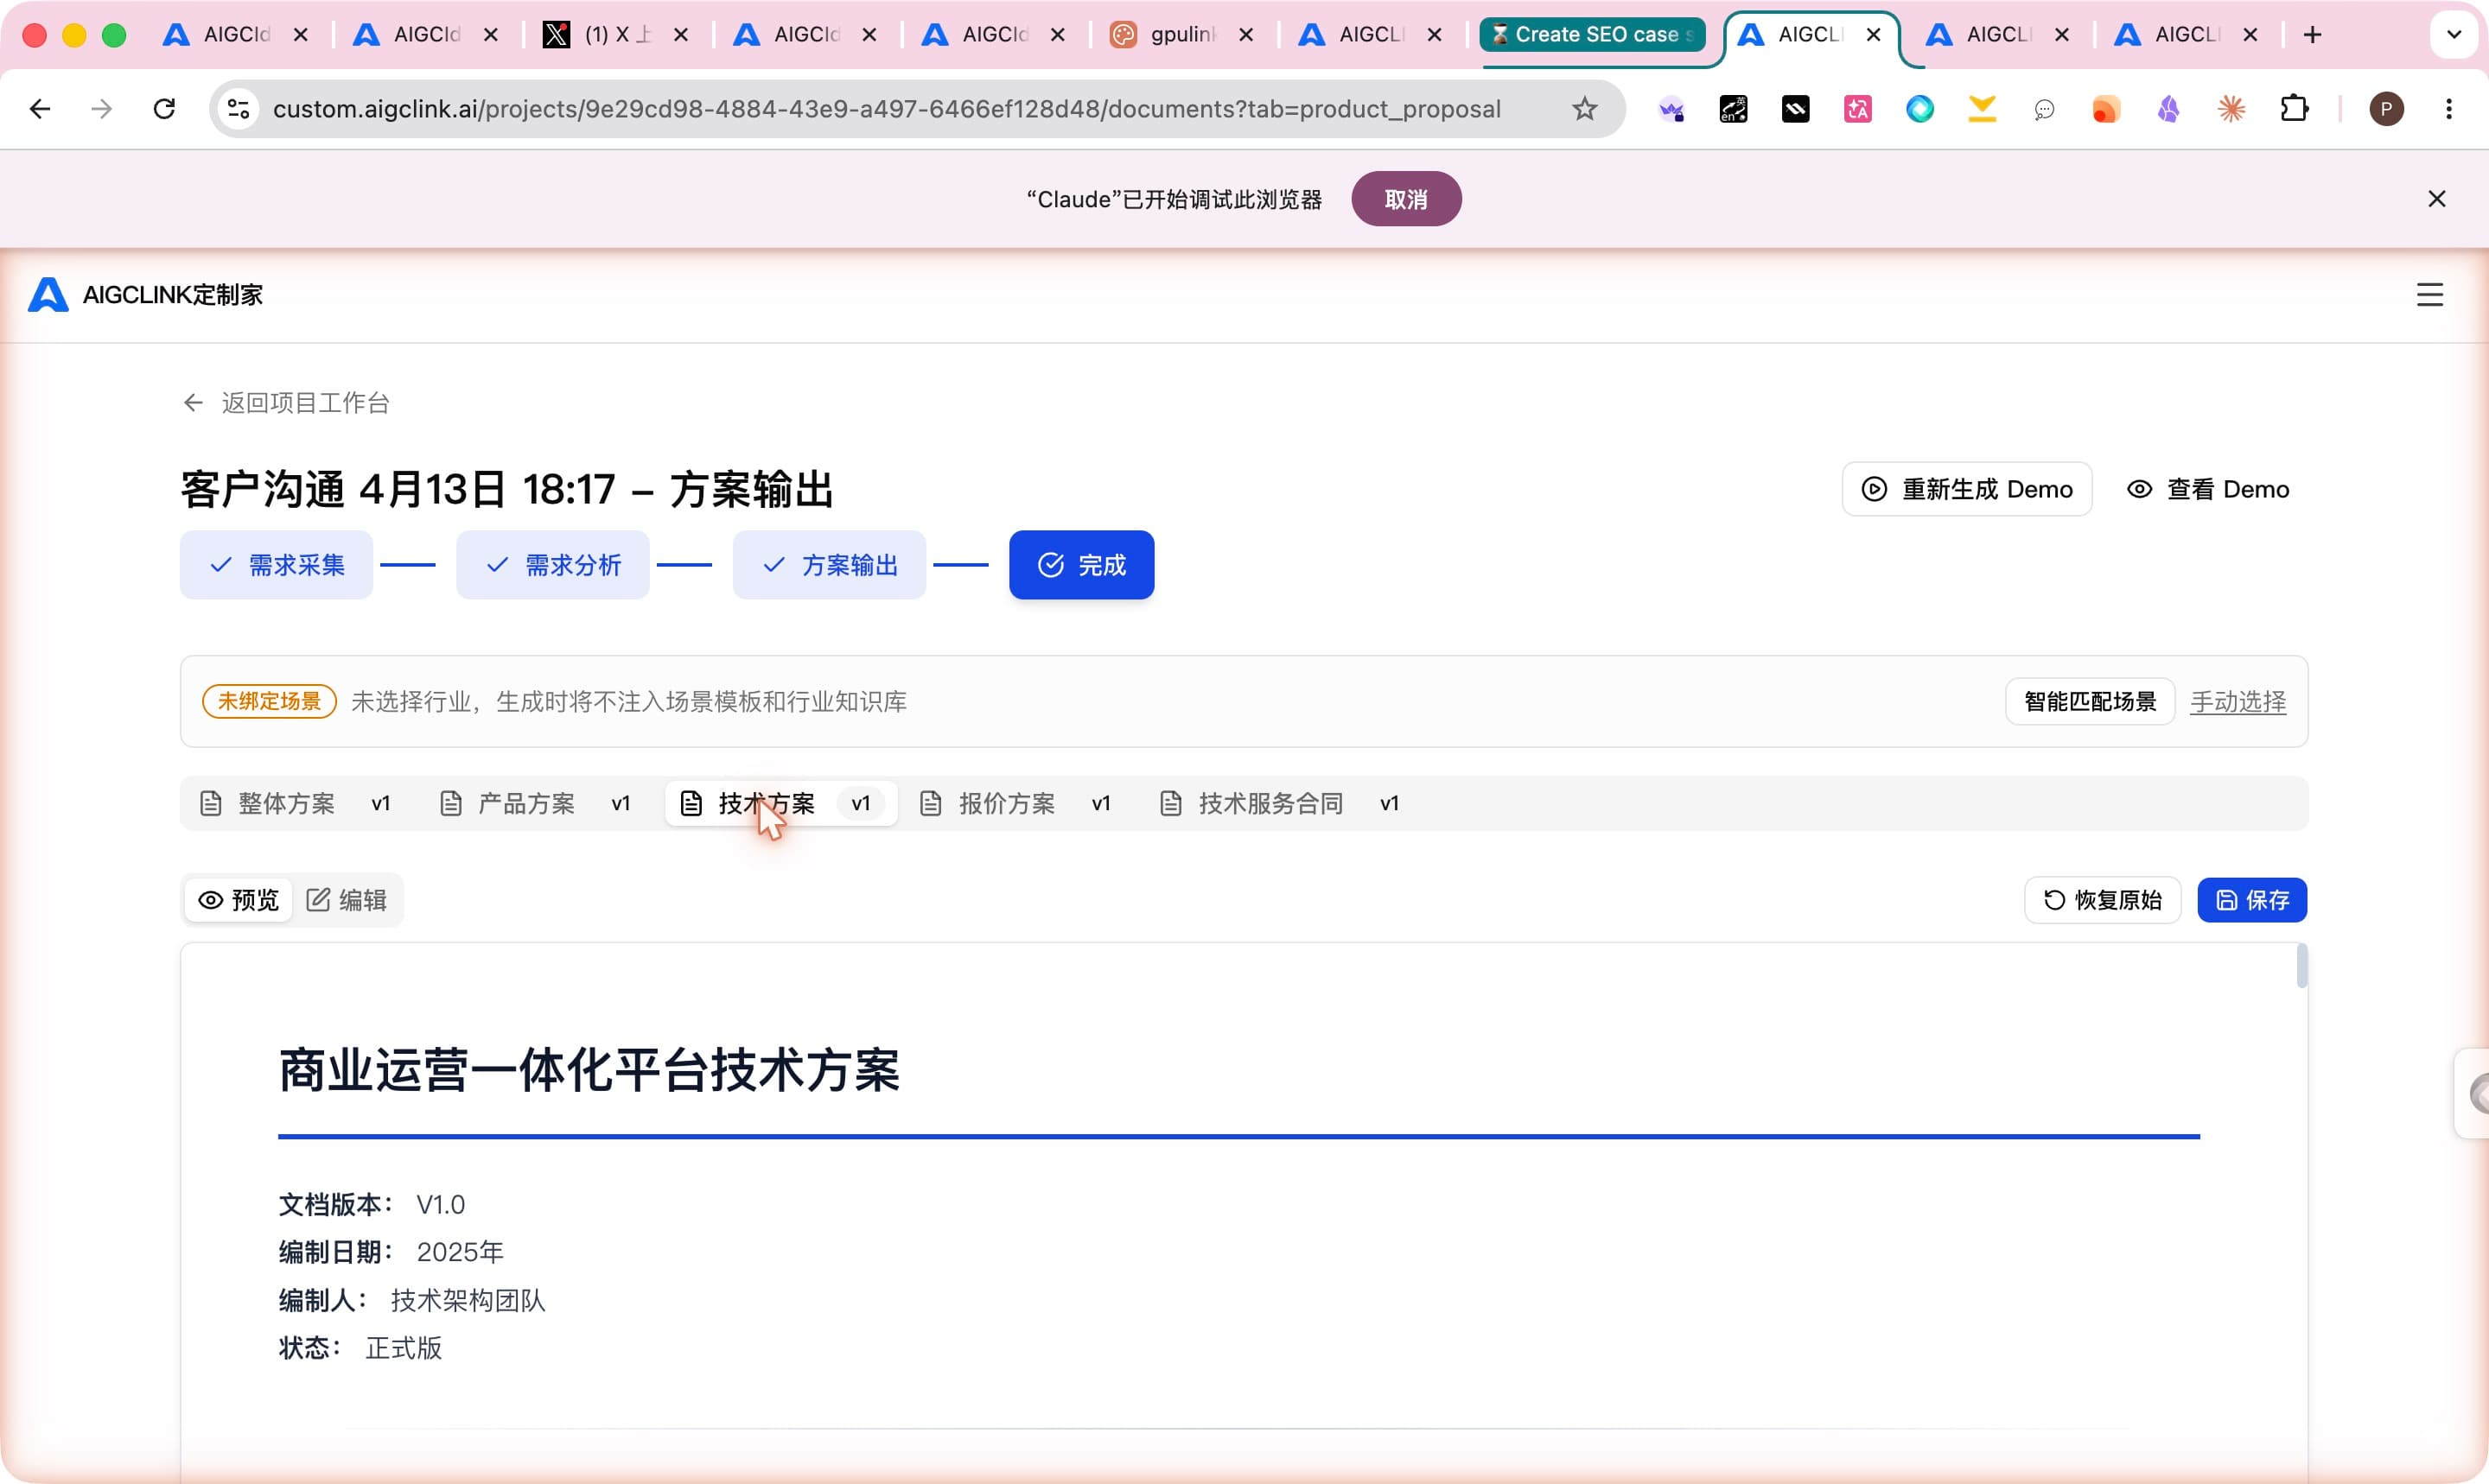Select the 方案输出 step
The height and width of the screenshot is (1484, 2489).
[828, 565]
